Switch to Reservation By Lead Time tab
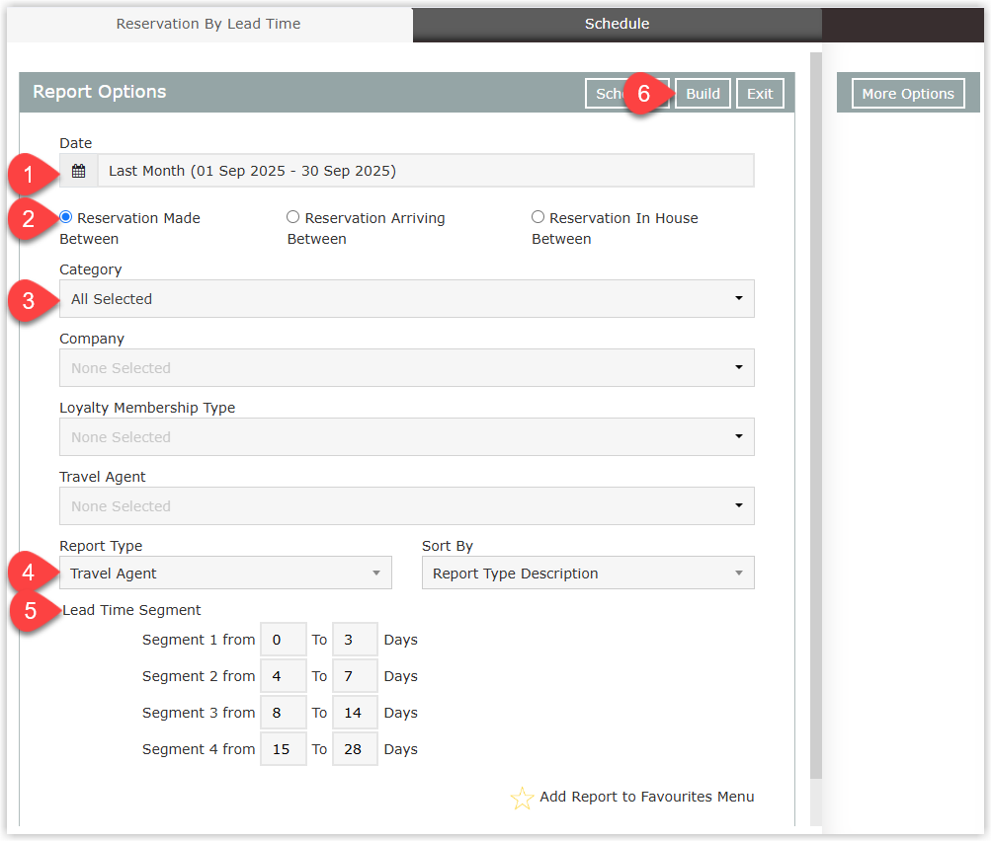The height and width of the screenshot is (842, 992). click(x=208, y=24)
